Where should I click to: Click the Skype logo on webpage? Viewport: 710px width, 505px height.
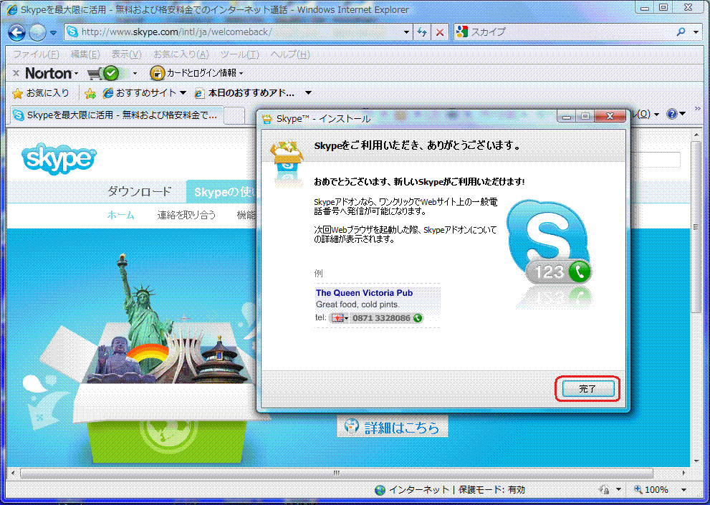[x=59, y=158]
